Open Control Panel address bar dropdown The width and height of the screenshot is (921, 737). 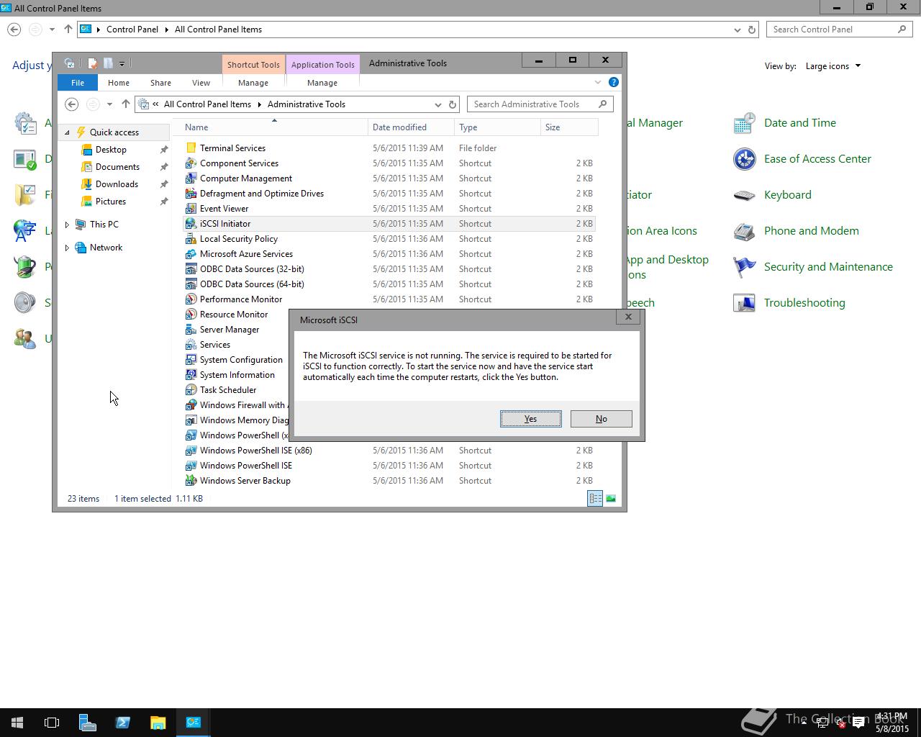point(737,30)
